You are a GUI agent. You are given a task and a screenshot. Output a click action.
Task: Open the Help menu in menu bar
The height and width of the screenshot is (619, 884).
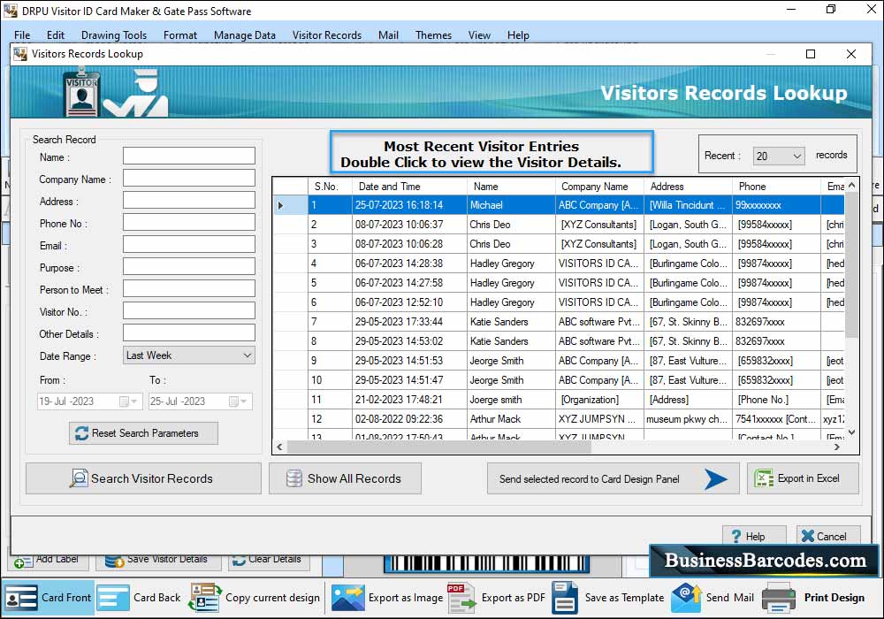(x=518, y=35)
